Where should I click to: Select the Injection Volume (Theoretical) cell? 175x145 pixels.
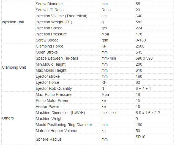[61, 16]
